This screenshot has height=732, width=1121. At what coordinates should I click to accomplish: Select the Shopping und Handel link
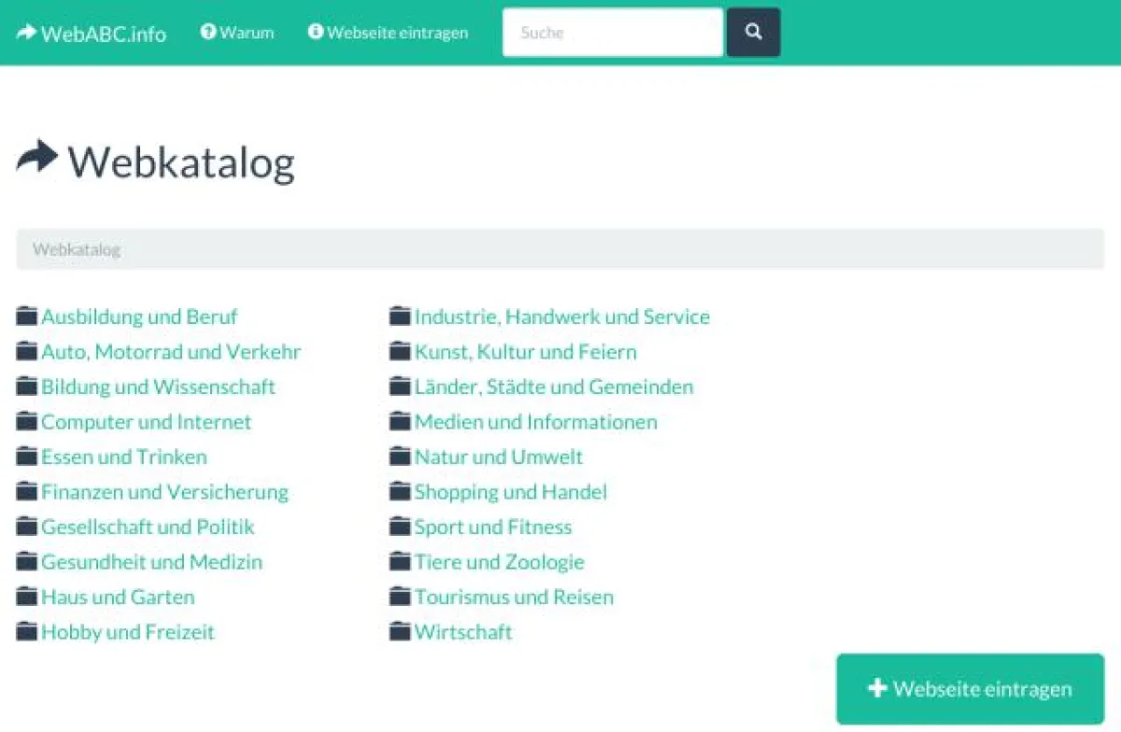tap(510, 492)
